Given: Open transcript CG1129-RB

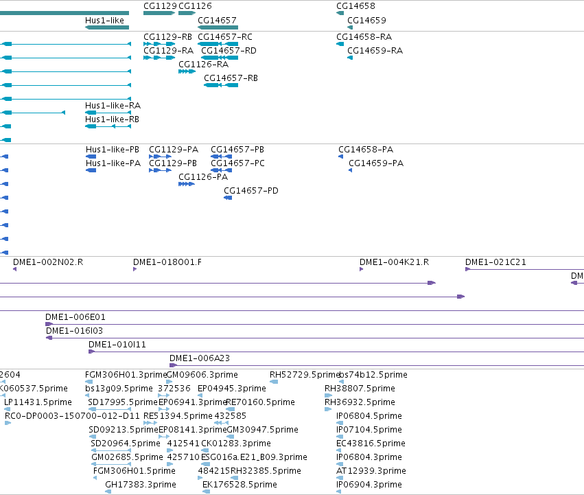Looking at the screenshot, I should (x=159, y=44).
